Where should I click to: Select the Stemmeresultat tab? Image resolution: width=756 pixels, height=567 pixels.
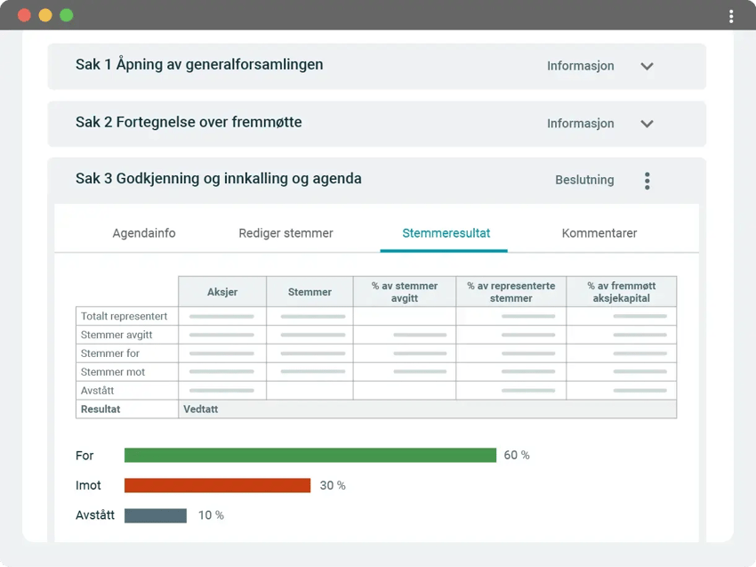point(446,233)
